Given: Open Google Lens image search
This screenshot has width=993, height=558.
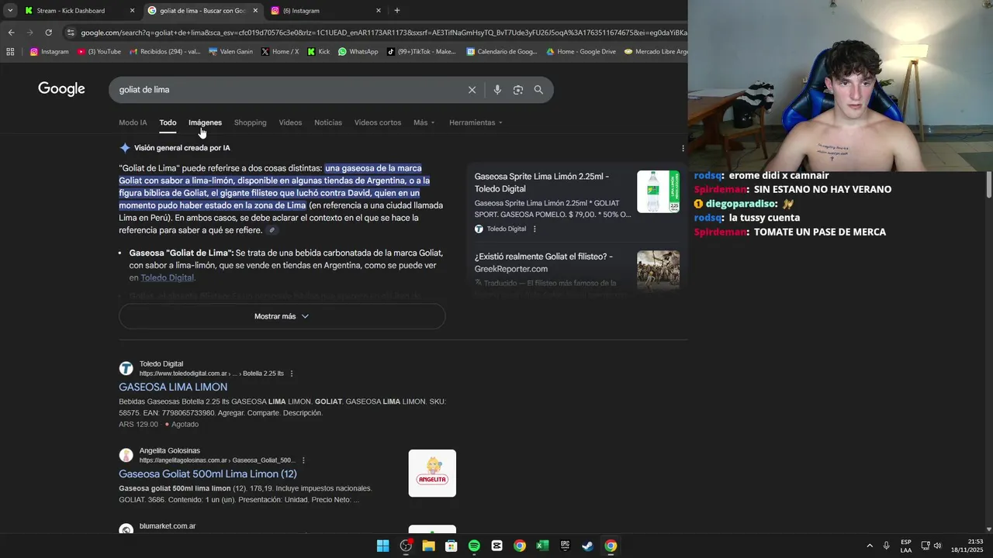Looking at the screenshot, I should (x=518, y=90).
